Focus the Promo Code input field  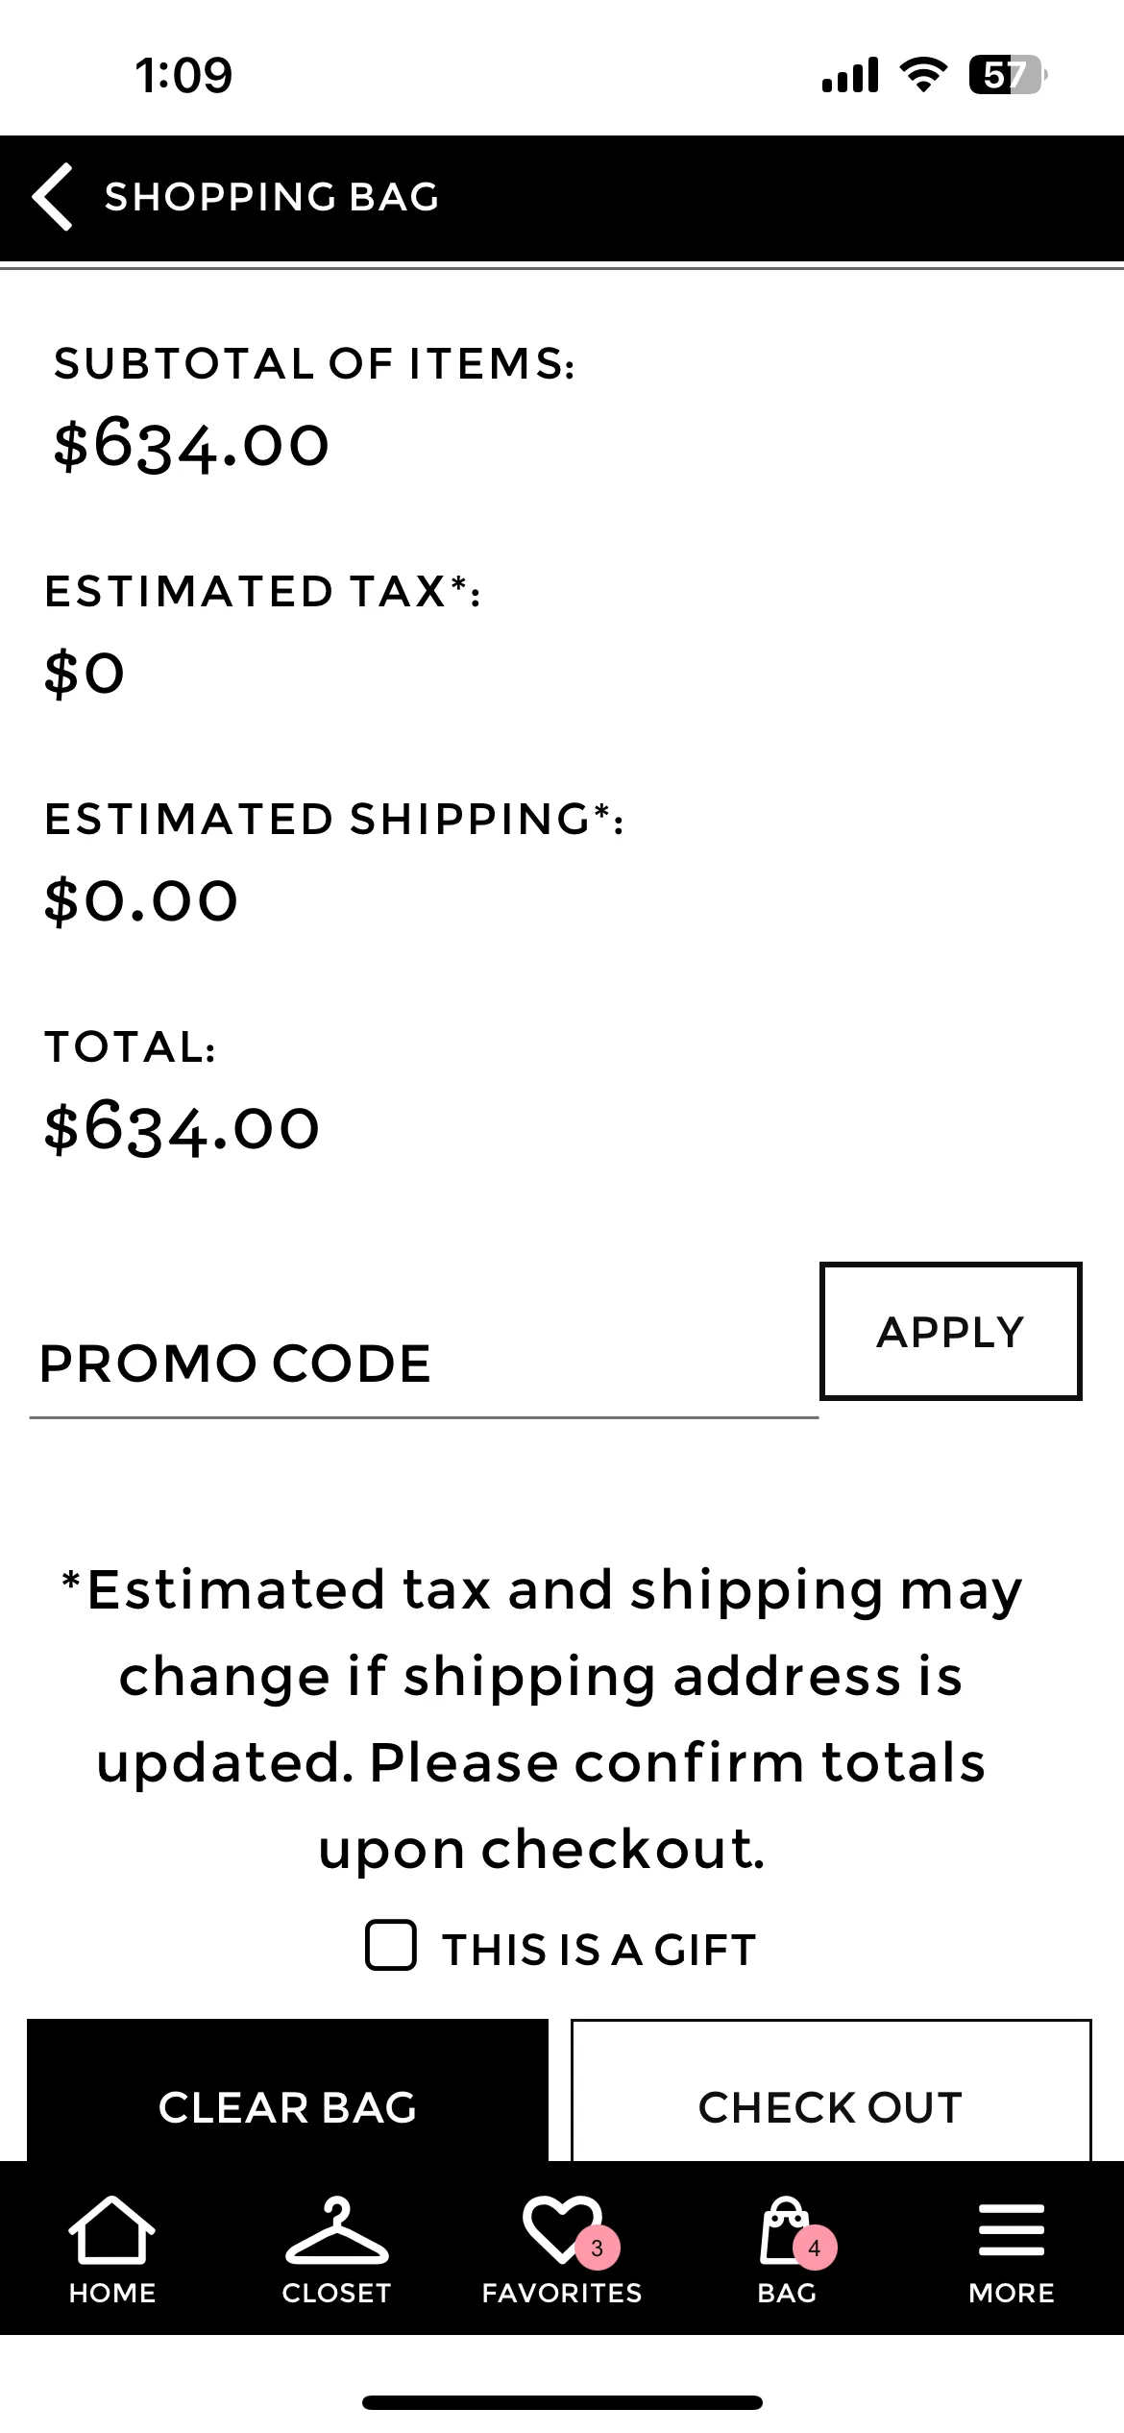(424, 1364)
